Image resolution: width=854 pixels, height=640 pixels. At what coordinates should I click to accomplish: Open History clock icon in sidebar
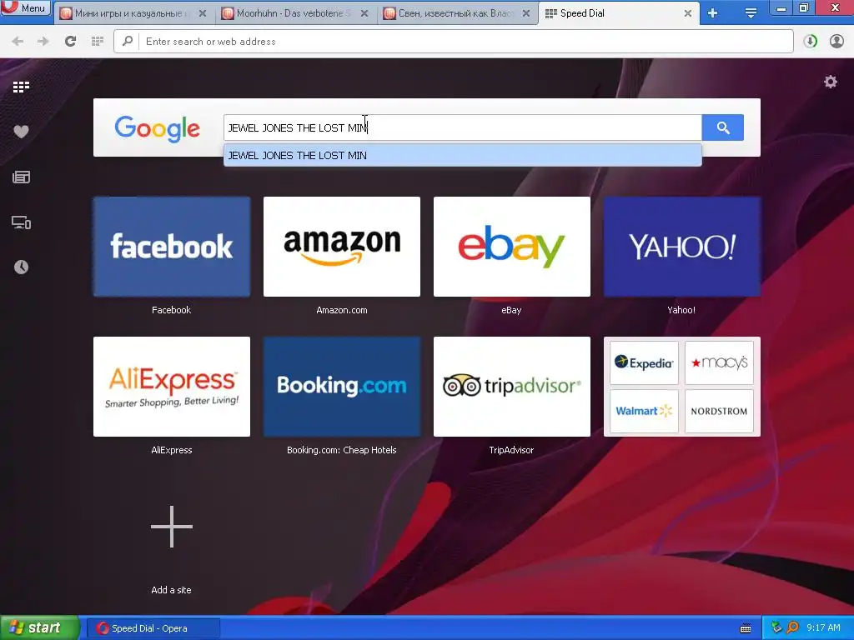(x=21, y=267)
